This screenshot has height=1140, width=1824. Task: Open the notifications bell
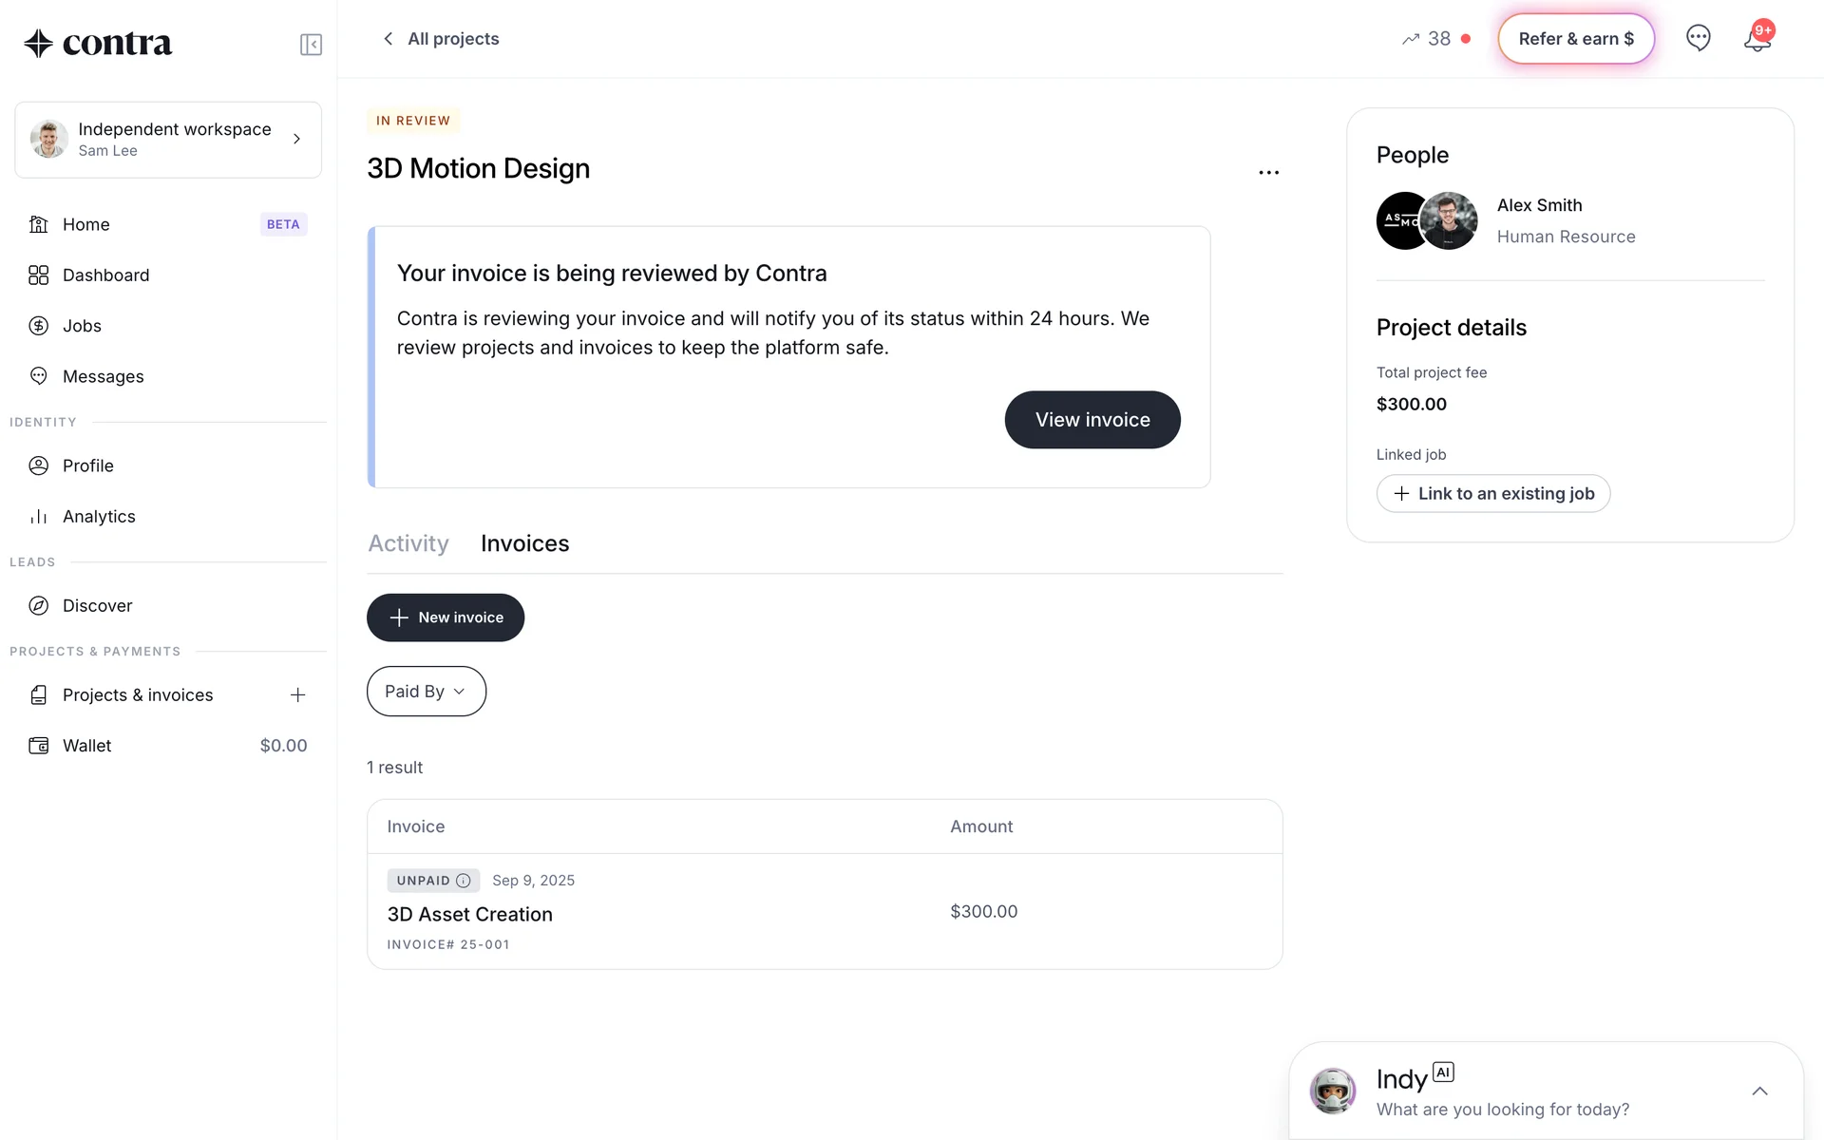(x=1757, y=40)
